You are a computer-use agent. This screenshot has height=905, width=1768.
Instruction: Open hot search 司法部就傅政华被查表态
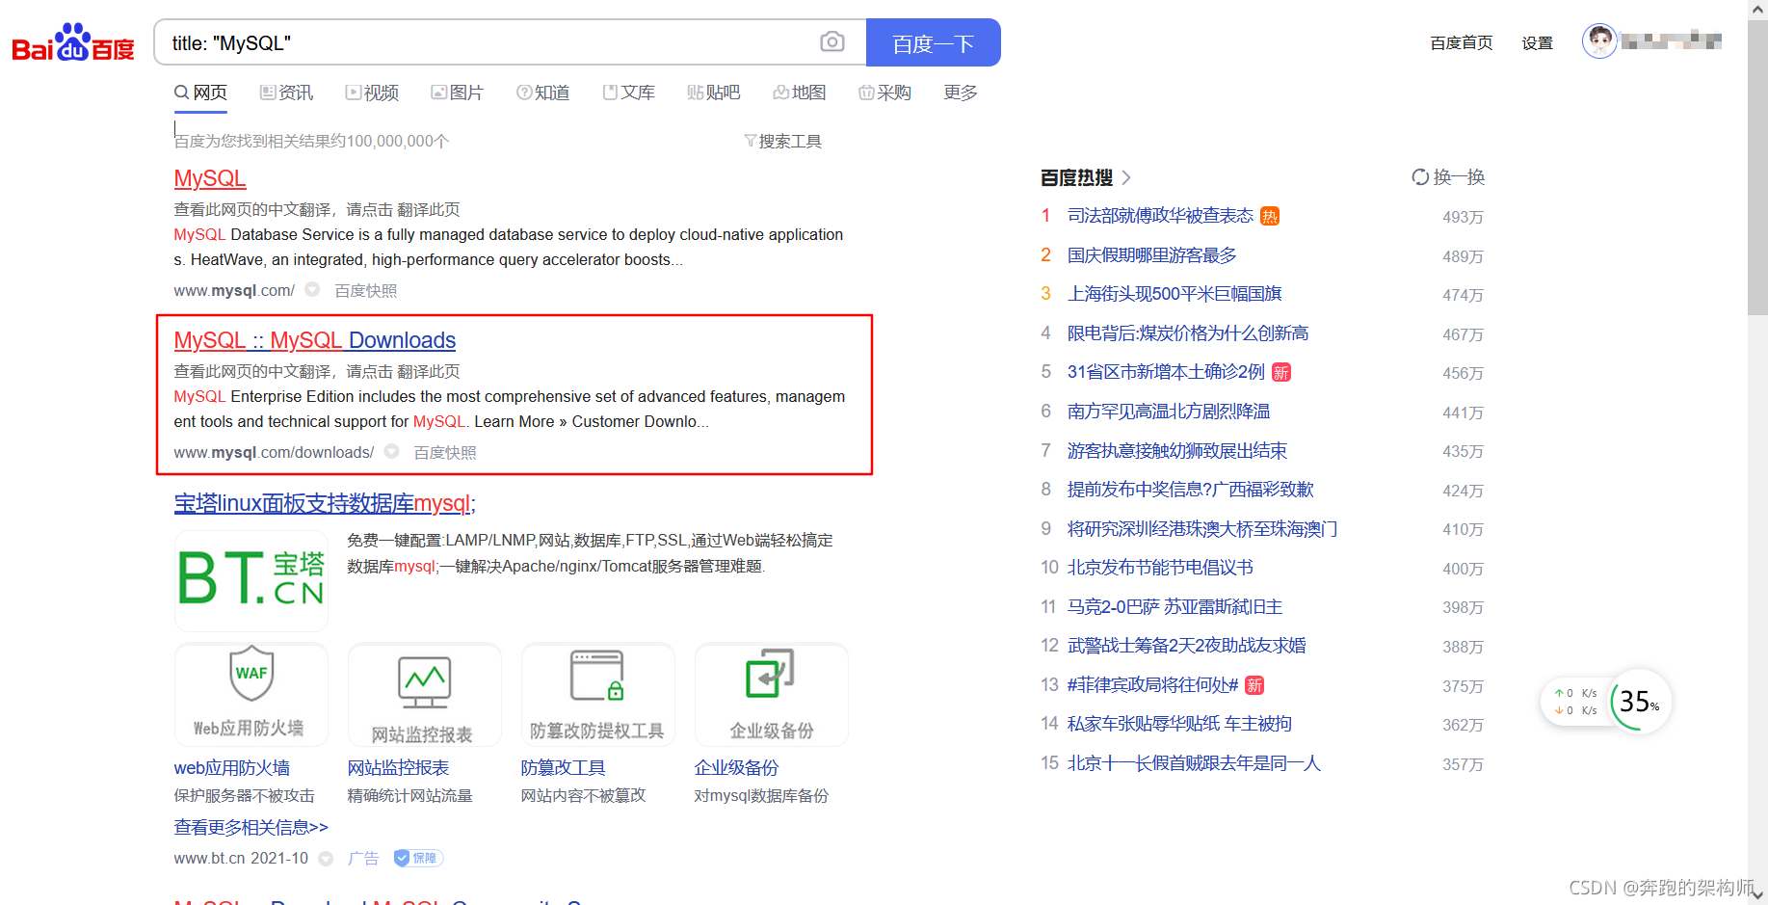click(x=1160, y=216)
